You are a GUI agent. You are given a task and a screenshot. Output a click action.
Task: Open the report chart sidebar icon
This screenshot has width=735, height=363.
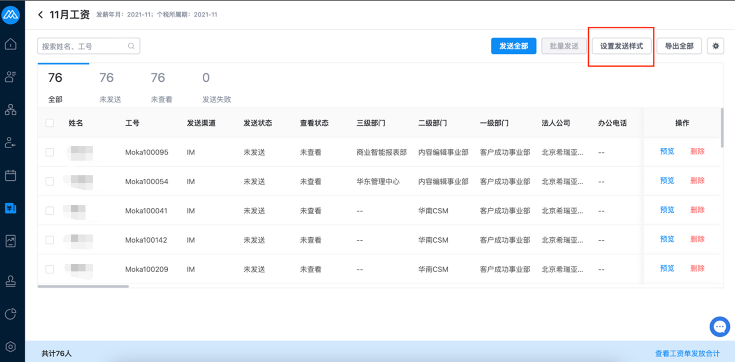pos(11,241)
